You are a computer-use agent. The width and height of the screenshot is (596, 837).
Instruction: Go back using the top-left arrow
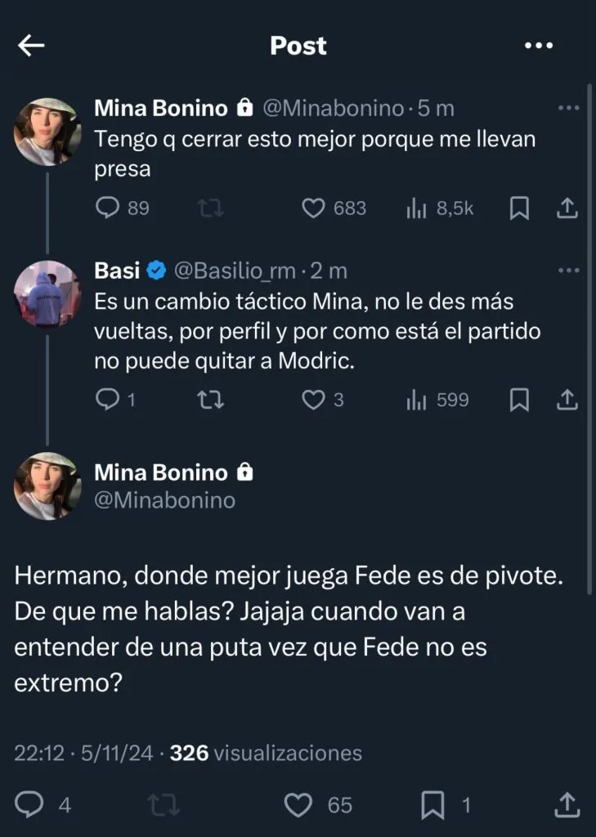point(31,46)
